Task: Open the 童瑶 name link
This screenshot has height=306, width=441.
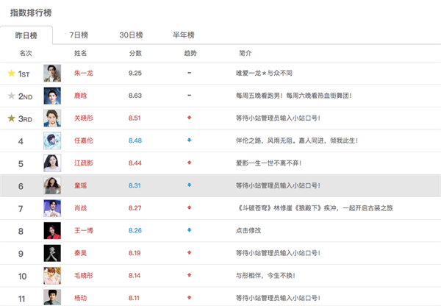Action: 81,186
